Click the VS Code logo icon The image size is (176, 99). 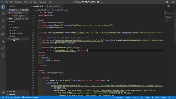click(2, 2)
